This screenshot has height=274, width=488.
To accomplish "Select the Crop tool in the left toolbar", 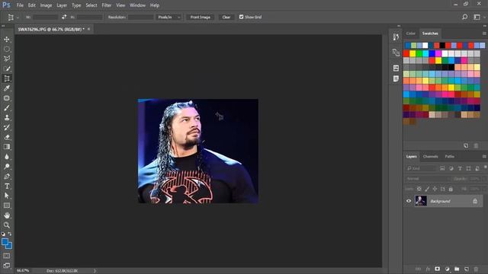I will (7, 78).
